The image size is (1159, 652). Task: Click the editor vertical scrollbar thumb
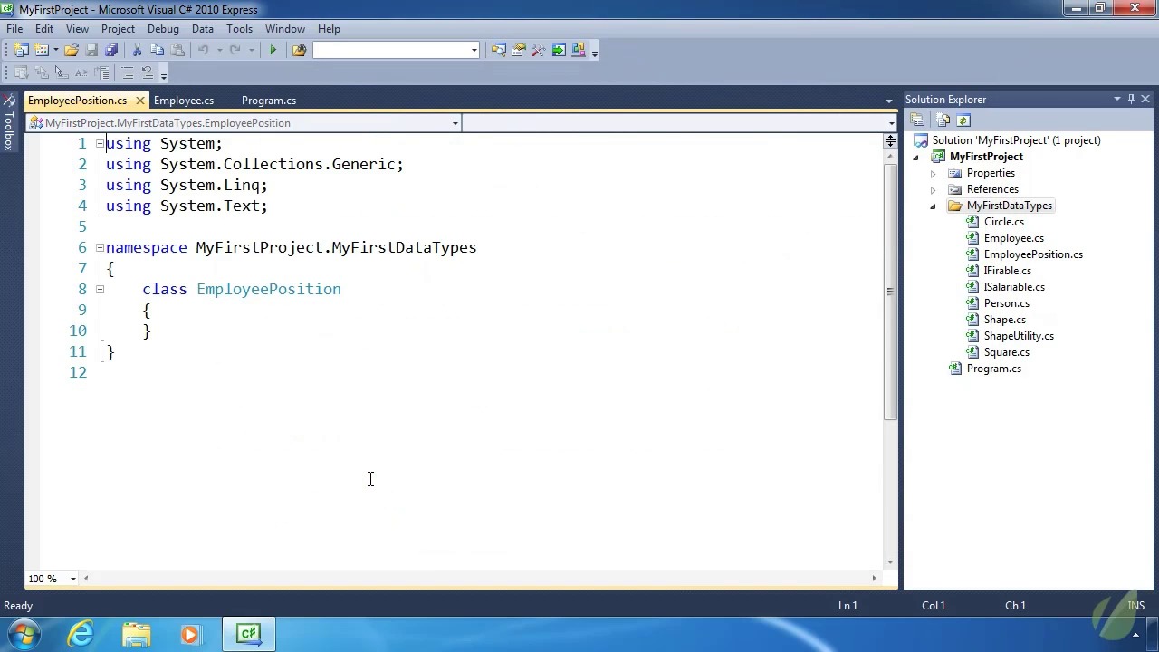pyautogui.click(x=890, y=290)
